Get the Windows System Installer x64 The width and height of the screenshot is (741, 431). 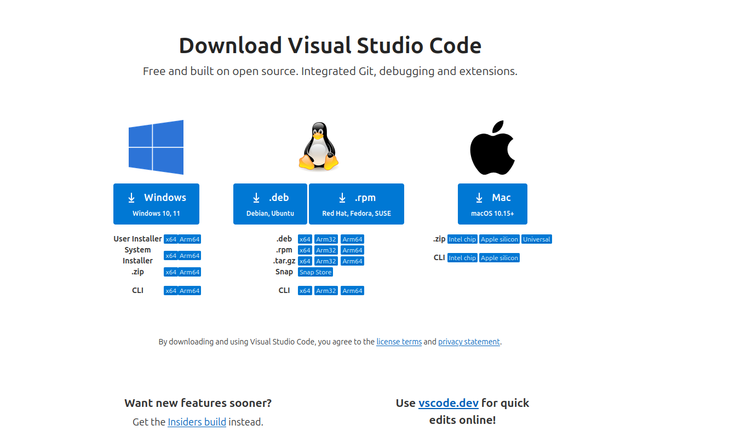point(171,256)
